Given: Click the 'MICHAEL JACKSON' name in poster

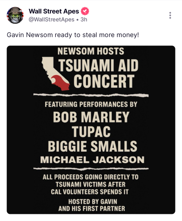Looking at the screenshot, I should pos(92,160).
